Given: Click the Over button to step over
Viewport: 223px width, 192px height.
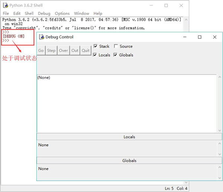Looking at the screenshot, I should 64,51.
